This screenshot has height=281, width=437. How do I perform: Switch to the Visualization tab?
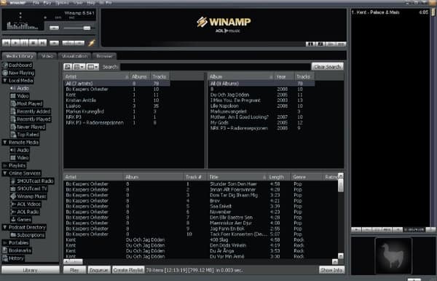click(x=75, y=56)
